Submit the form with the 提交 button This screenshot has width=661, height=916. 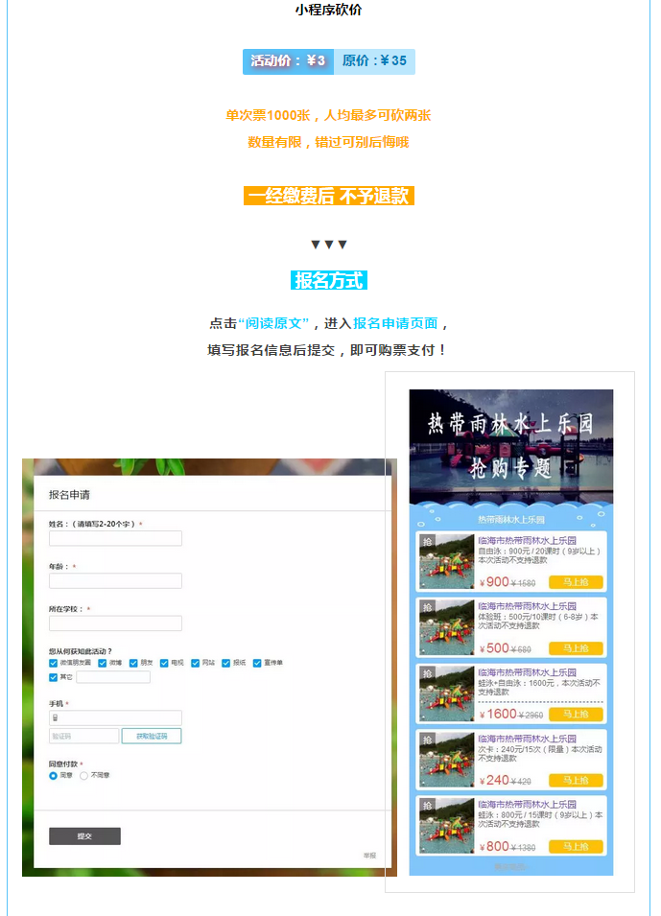pyautogui.click(x=84, y=836)
